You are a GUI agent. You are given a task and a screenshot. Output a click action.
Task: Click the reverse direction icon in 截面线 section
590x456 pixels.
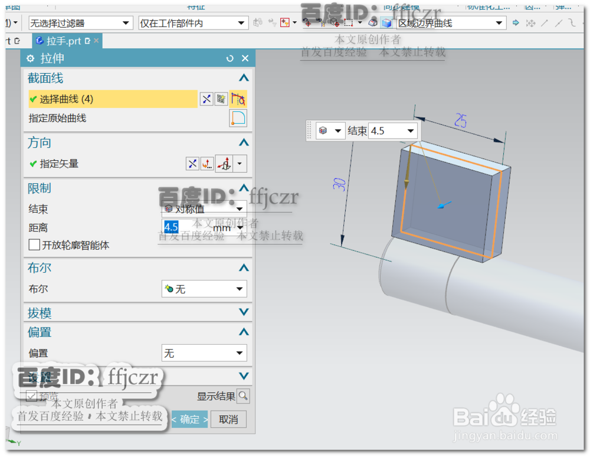206,99
